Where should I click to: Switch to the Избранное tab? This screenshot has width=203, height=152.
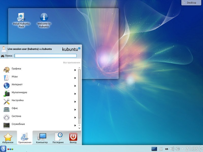pyautogui.click(x=8, y=138)
